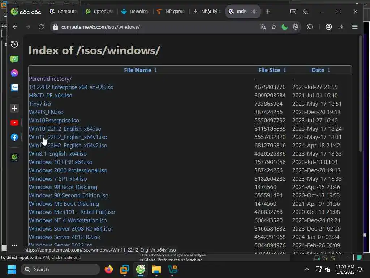Open the downloads icon in toolbar
Viewport: 370px width, 278px height.
pyautogui.click(x=342, y=27)
